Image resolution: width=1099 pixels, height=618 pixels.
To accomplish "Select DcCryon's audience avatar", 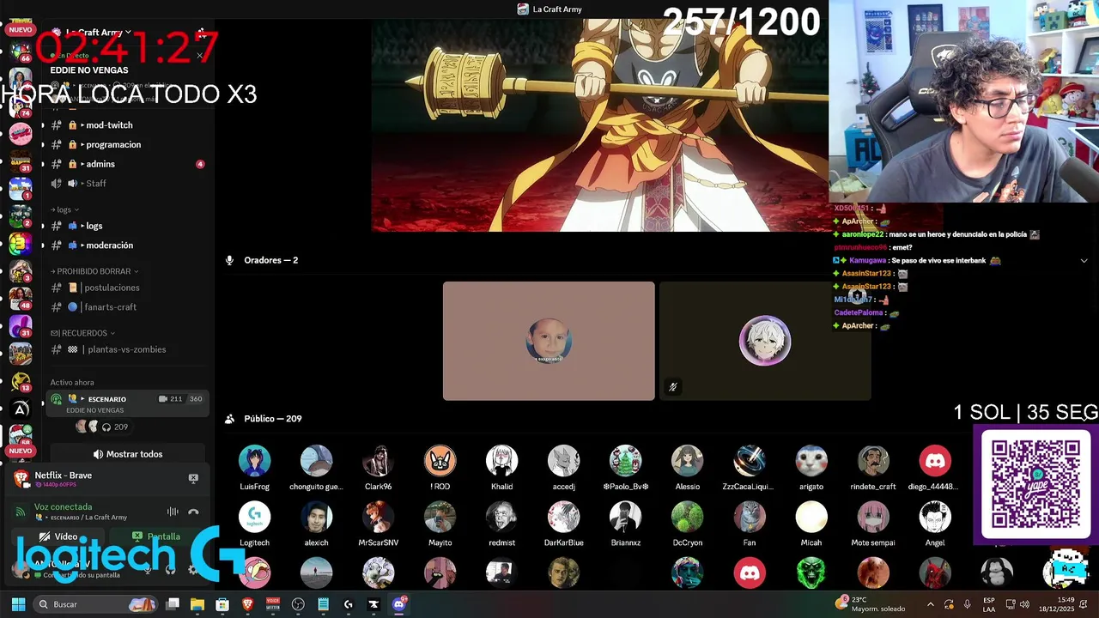I will point(687,518).
